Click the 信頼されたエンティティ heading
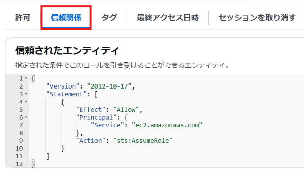Screen dimensions: 304x171 [x=67, y=50]
